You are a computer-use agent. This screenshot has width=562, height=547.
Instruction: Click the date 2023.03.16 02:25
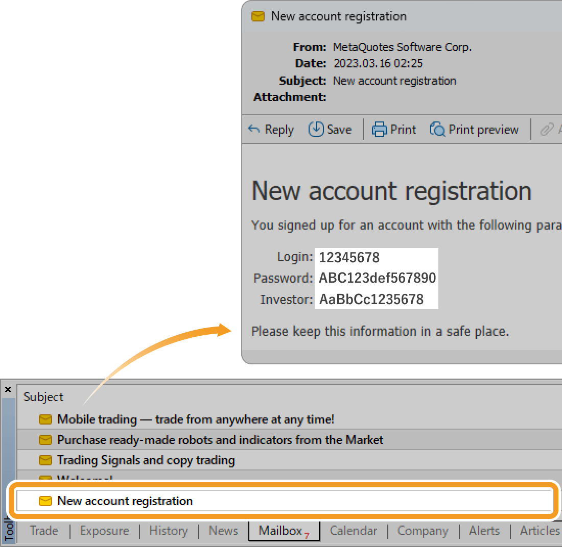tap(378, 63)
